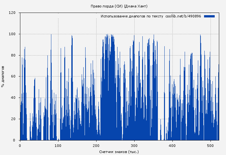Click the x-axis tick value 500
226x155 pixels.
pyautogui.click(x=211, y=145)
